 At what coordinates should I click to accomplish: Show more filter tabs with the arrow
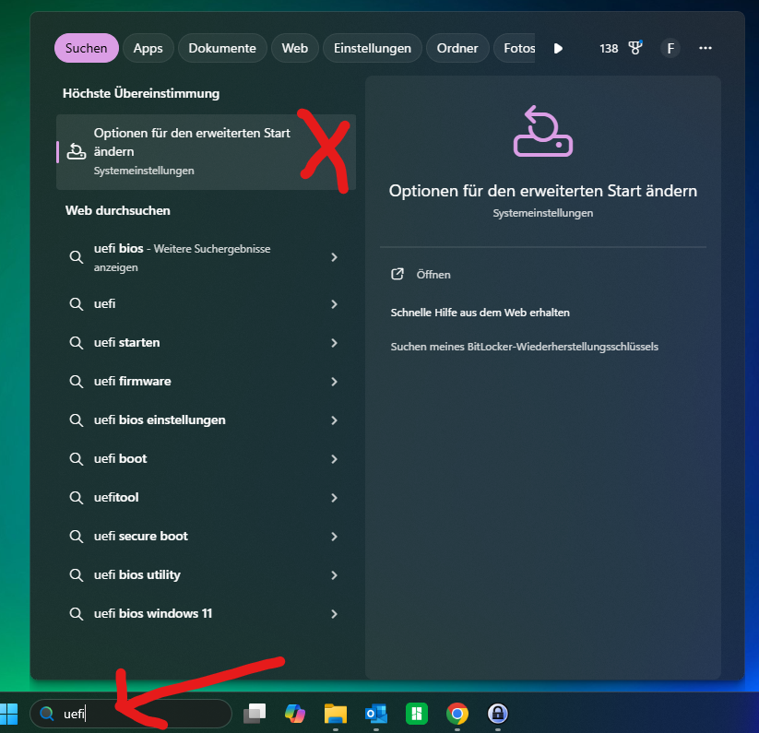click(x=558, y=48)
